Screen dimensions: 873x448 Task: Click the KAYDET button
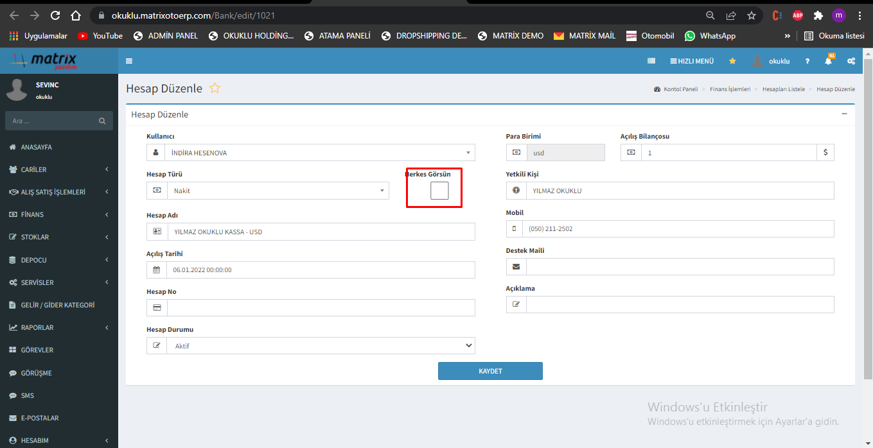coord(490,371)
